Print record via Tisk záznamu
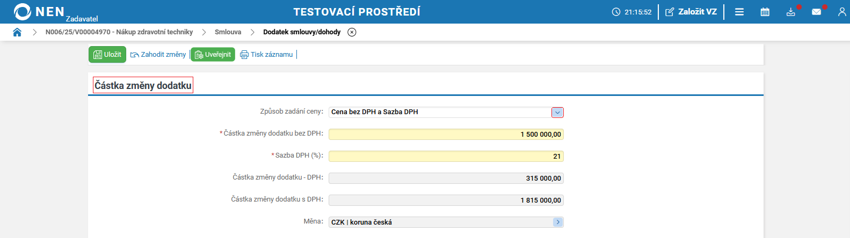 pos(266,55)
